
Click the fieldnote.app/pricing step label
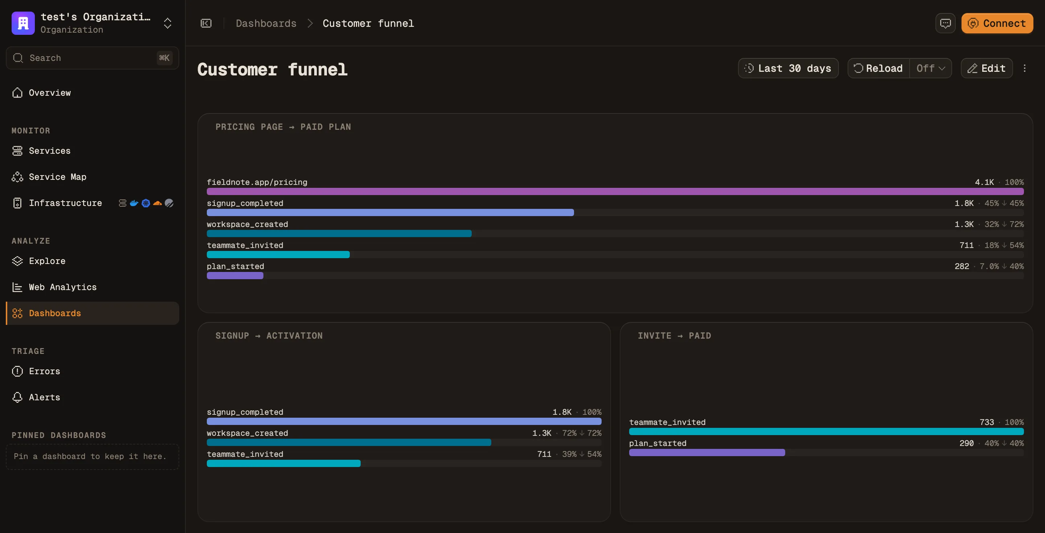pos(257,182)
